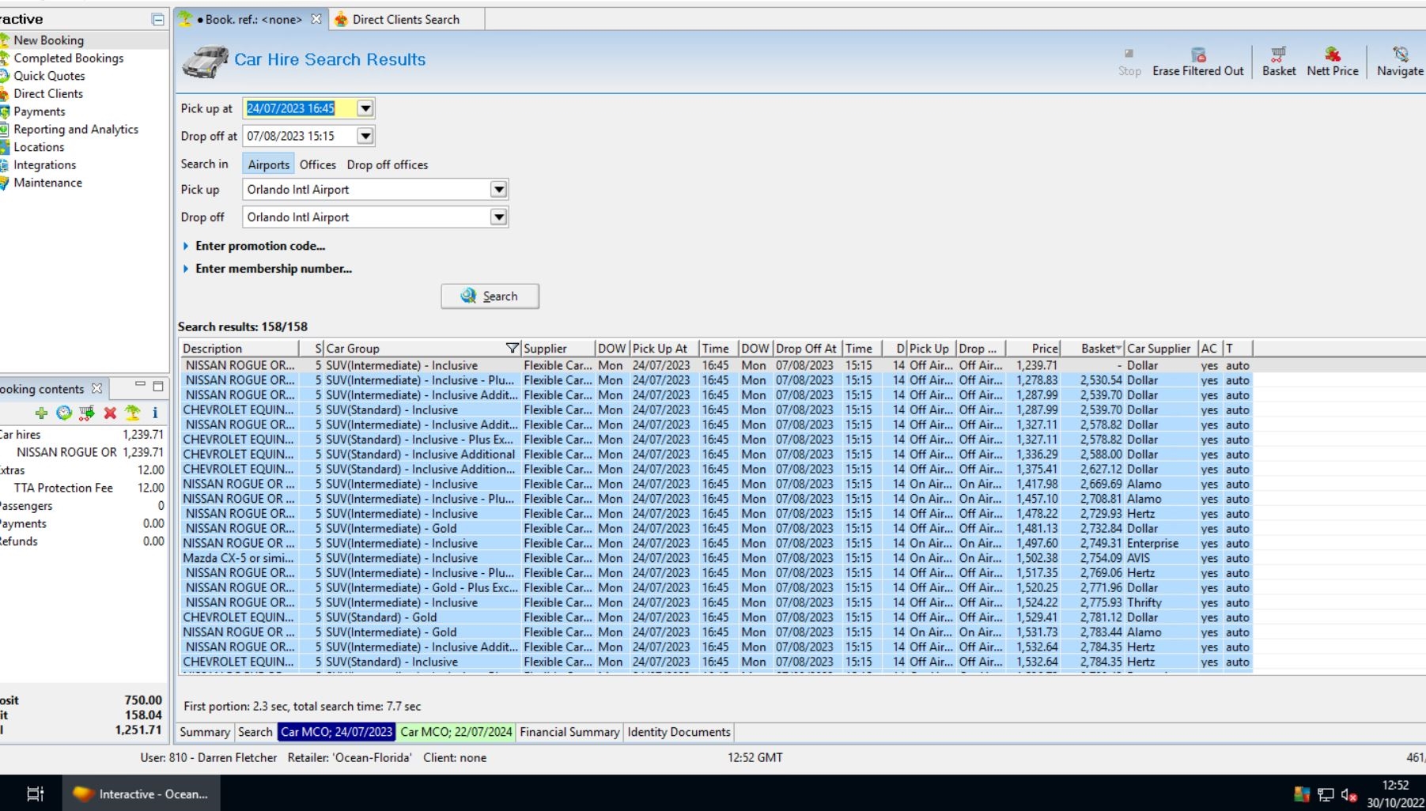Click the Erase Filtered Out toolbar icon

tap(1198, 55)
